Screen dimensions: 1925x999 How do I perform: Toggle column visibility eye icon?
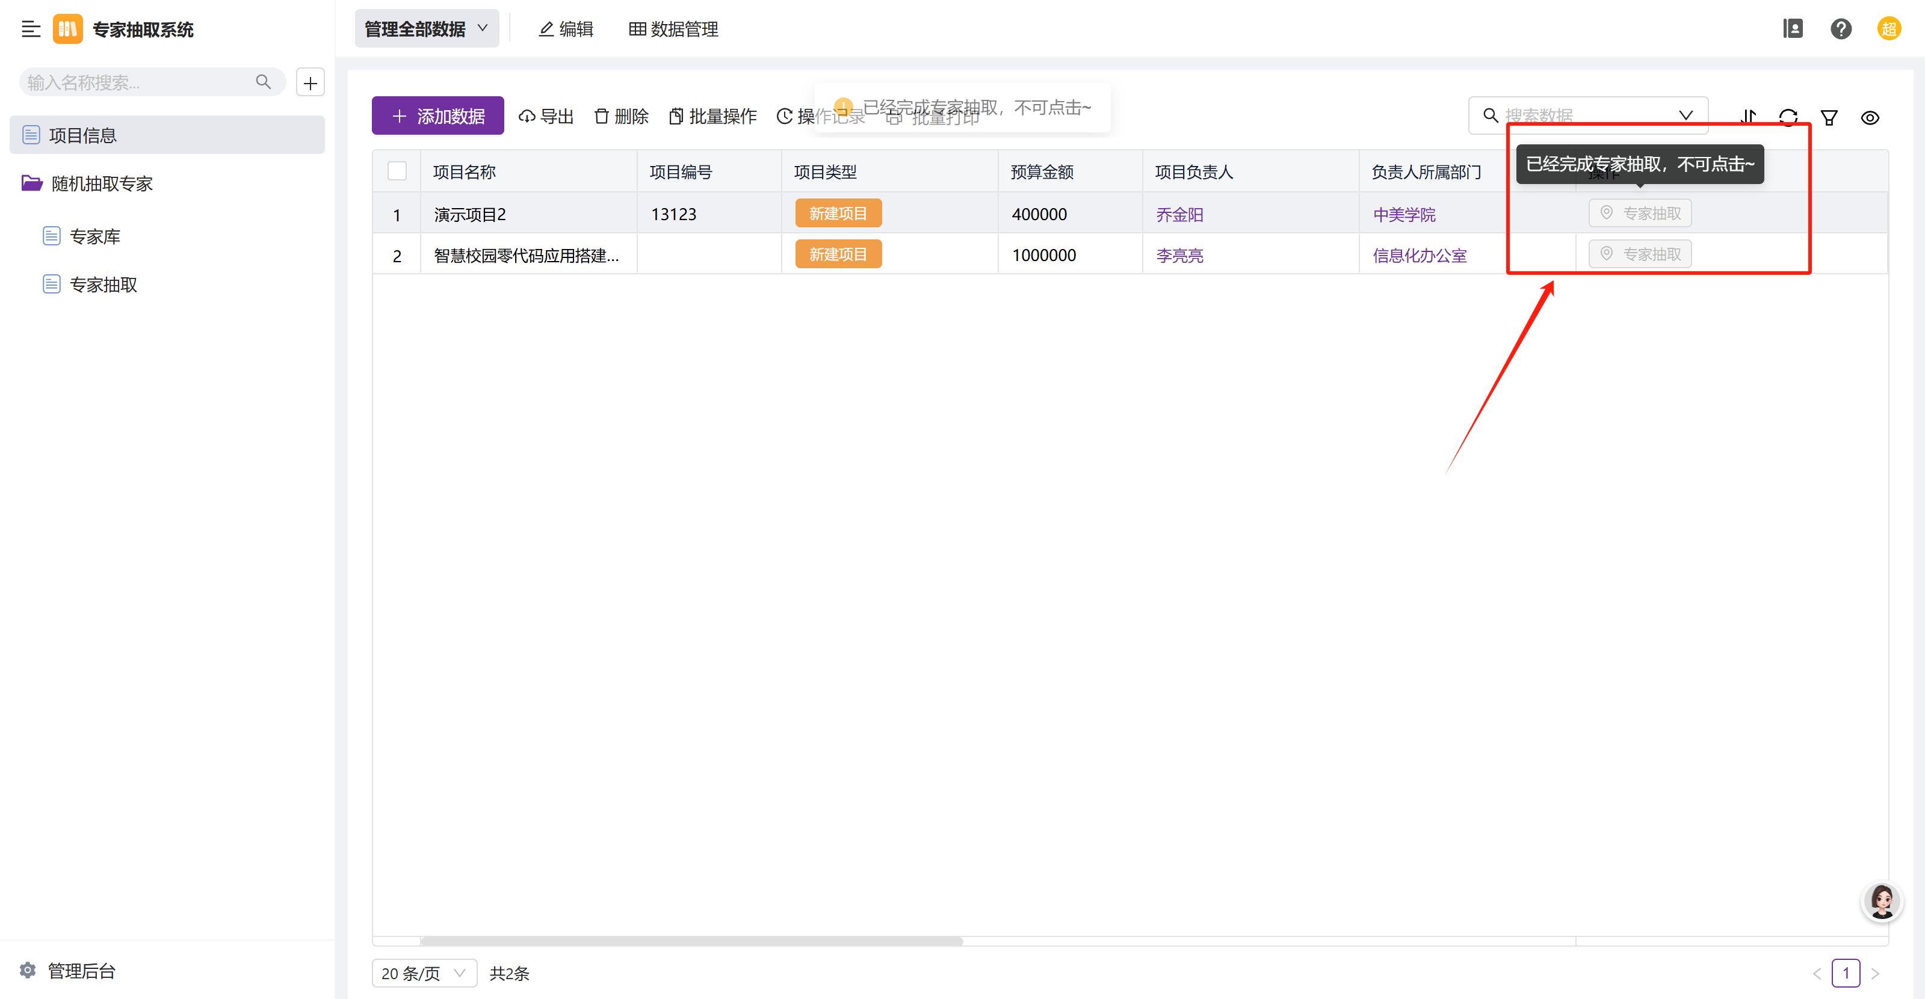coord(1870,117)
